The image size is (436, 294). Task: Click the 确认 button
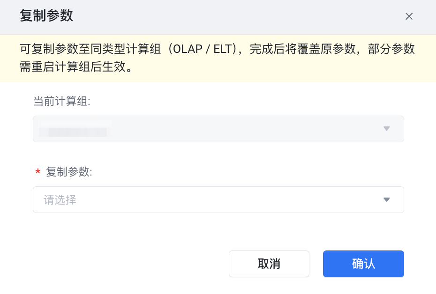[x=363, y=264]
